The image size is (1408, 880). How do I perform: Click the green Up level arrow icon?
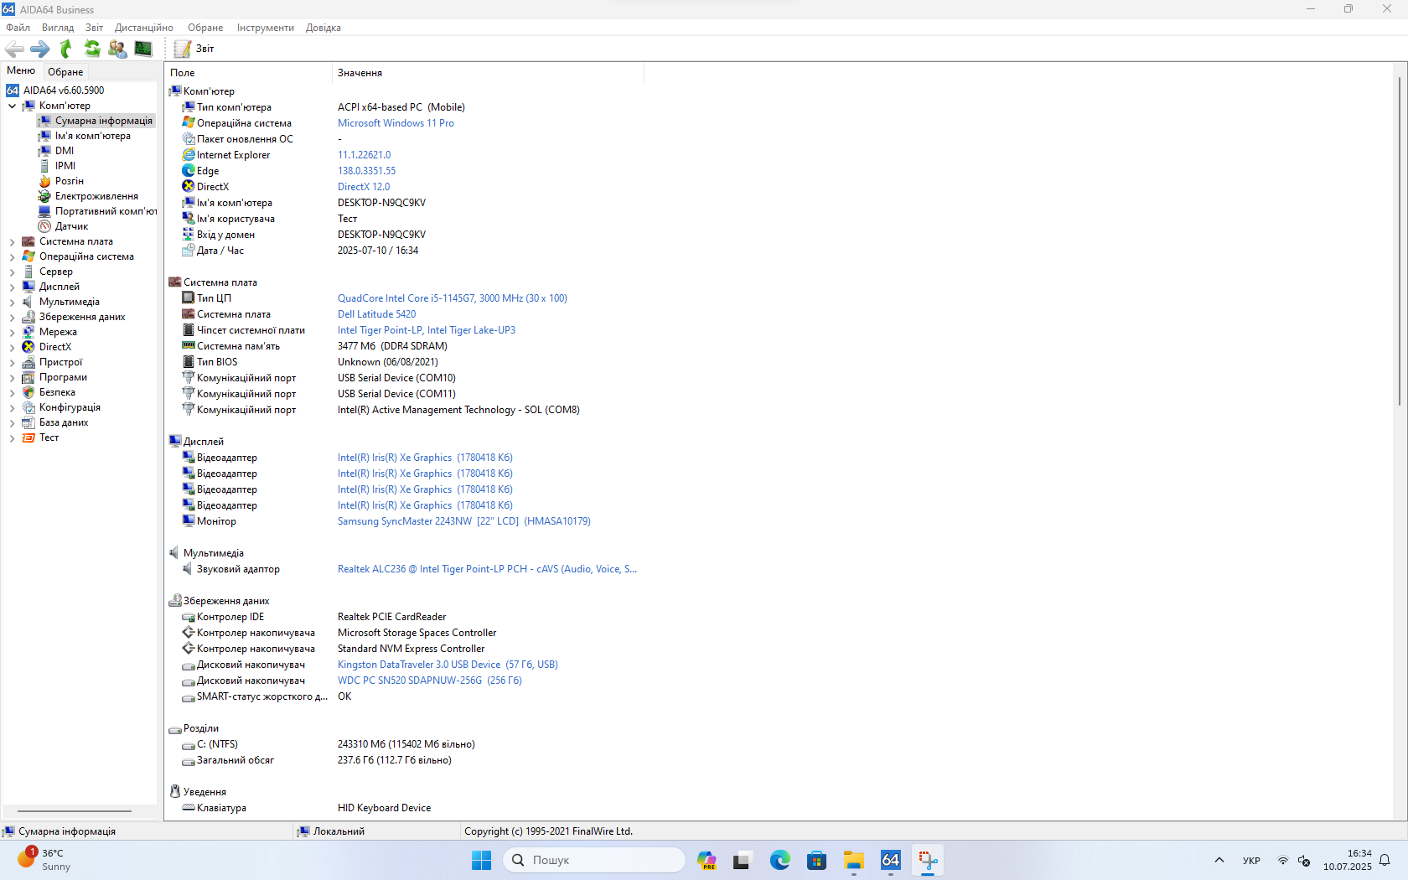(66, 49)
